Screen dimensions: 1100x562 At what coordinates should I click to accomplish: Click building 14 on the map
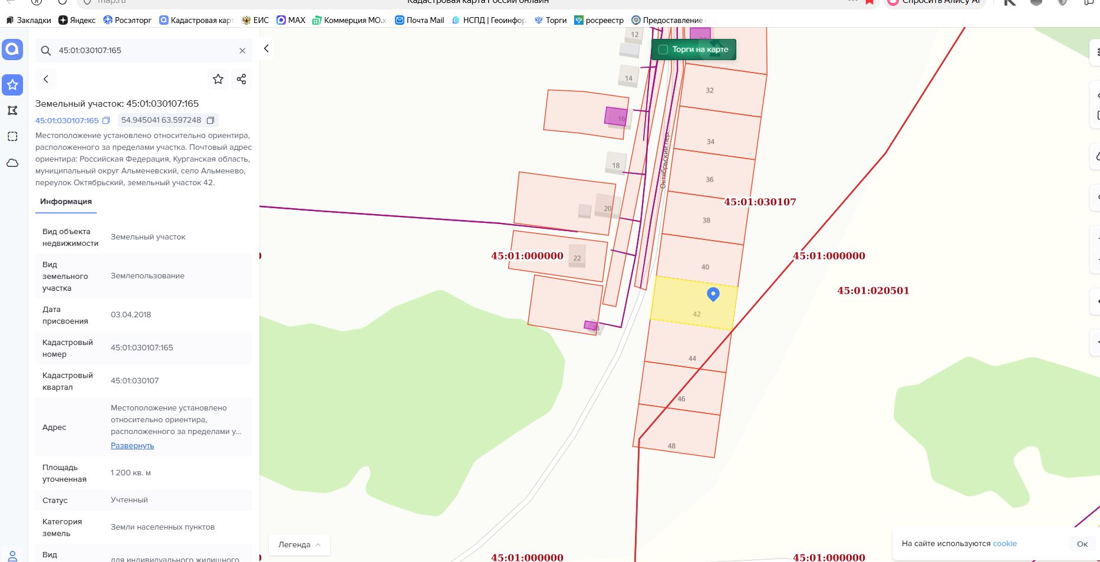pos(628,76)
